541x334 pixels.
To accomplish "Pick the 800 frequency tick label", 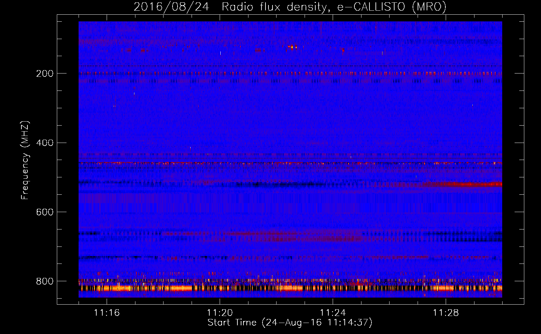I will click(x=45, y=282).
